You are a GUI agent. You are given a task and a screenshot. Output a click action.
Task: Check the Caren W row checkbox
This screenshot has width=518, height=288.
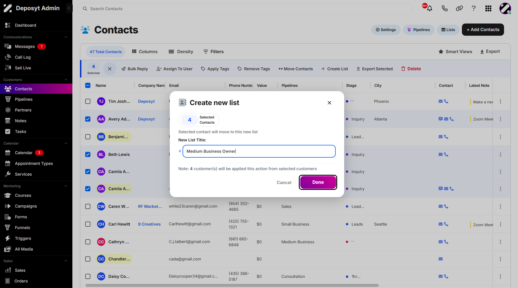[88, 206]
